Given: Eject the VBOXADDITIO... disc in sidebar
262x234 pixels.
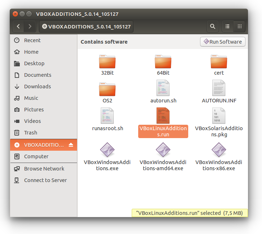Looking at the screenshot, I should click(71, 145).
